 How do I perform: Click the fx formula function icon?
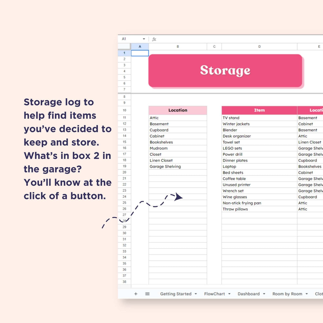tap(154, 39)
